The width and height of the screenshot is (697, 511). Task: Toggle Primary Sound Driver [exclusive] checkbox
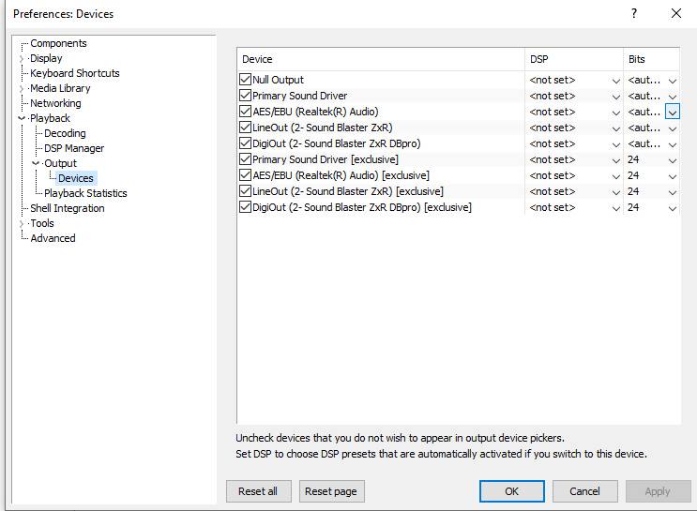click(x=246, y=159)
